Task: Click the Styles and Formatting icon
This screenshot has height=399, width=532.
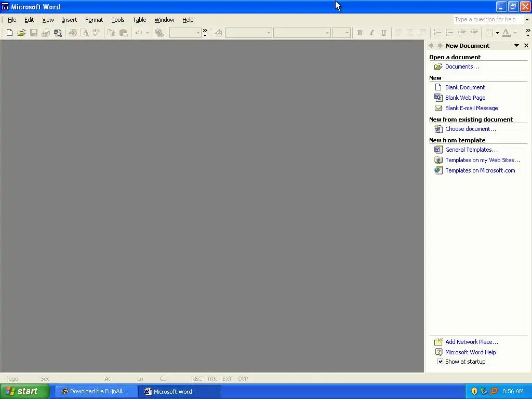Action: 219,33
